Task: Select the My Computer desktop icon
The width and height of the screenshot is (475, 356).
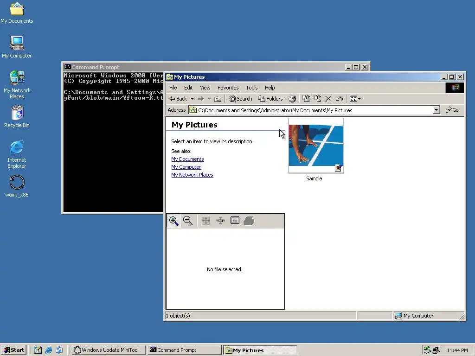Action: (x=17, y=47)
